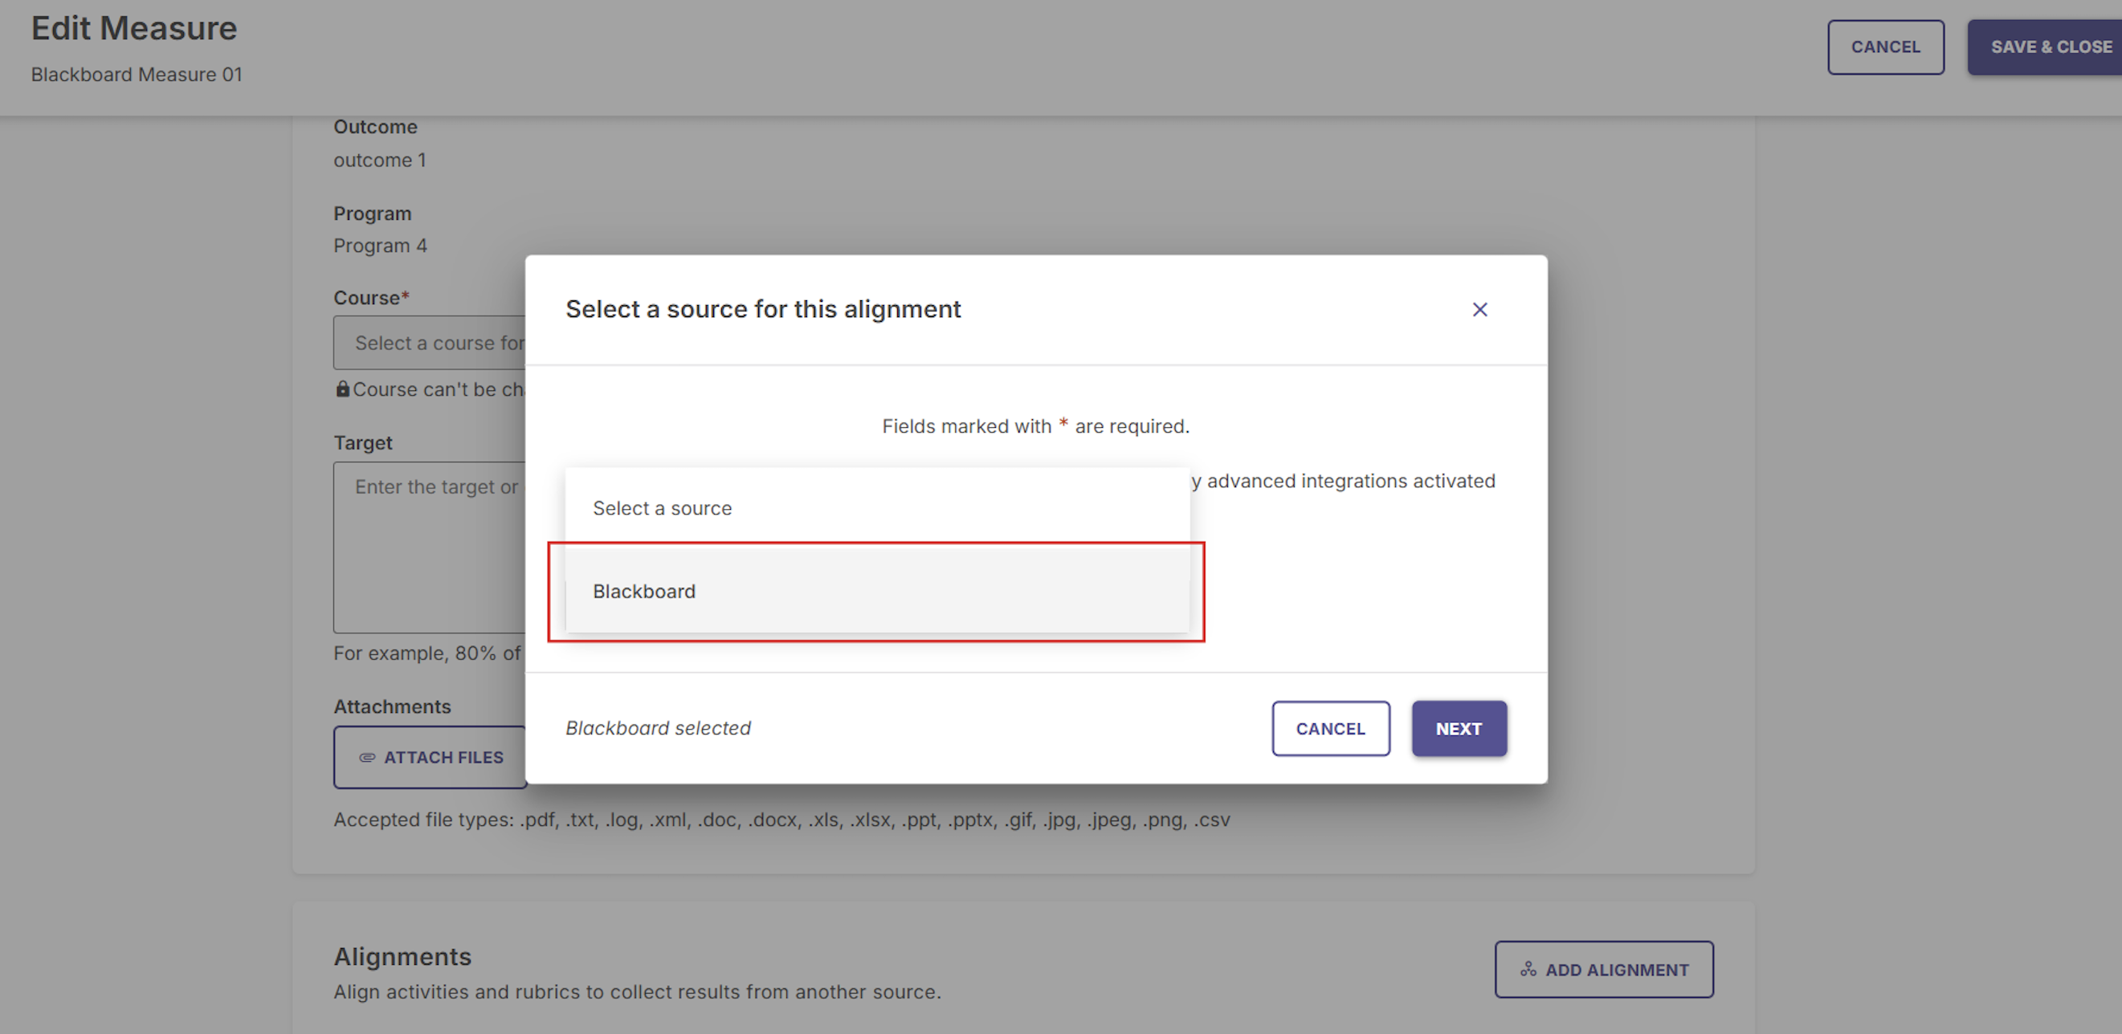Screen dimensions: 2122x1034
Task: Click into the Target text area
Action: click(x=429, y=547)
